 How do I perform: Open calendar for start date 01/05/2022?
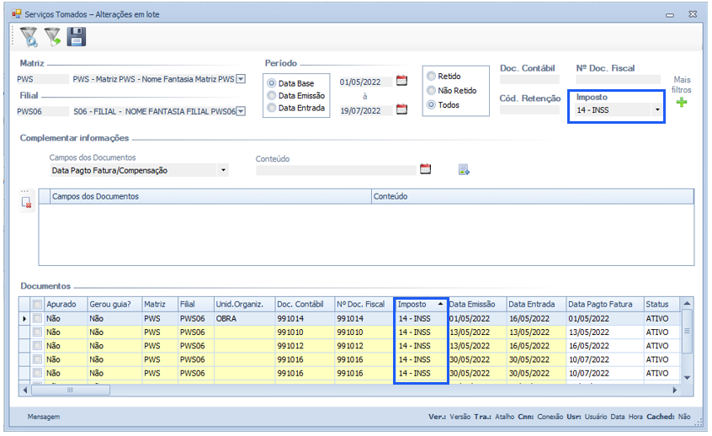(401, 81)
